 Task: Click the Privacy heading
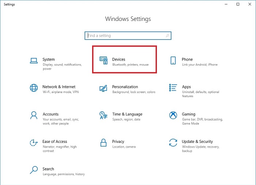[x=118, y=141]
